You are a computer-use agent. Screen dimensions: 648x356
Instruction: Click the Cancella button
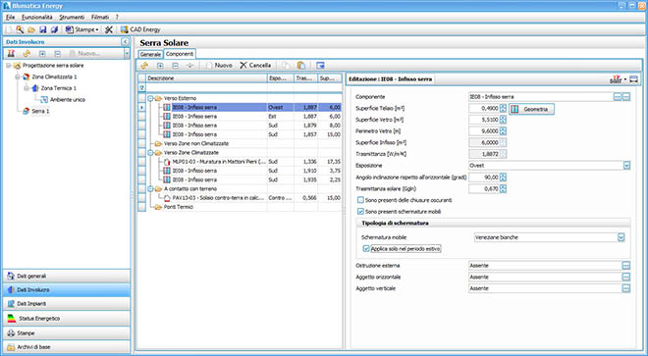[x=255, y=66]
